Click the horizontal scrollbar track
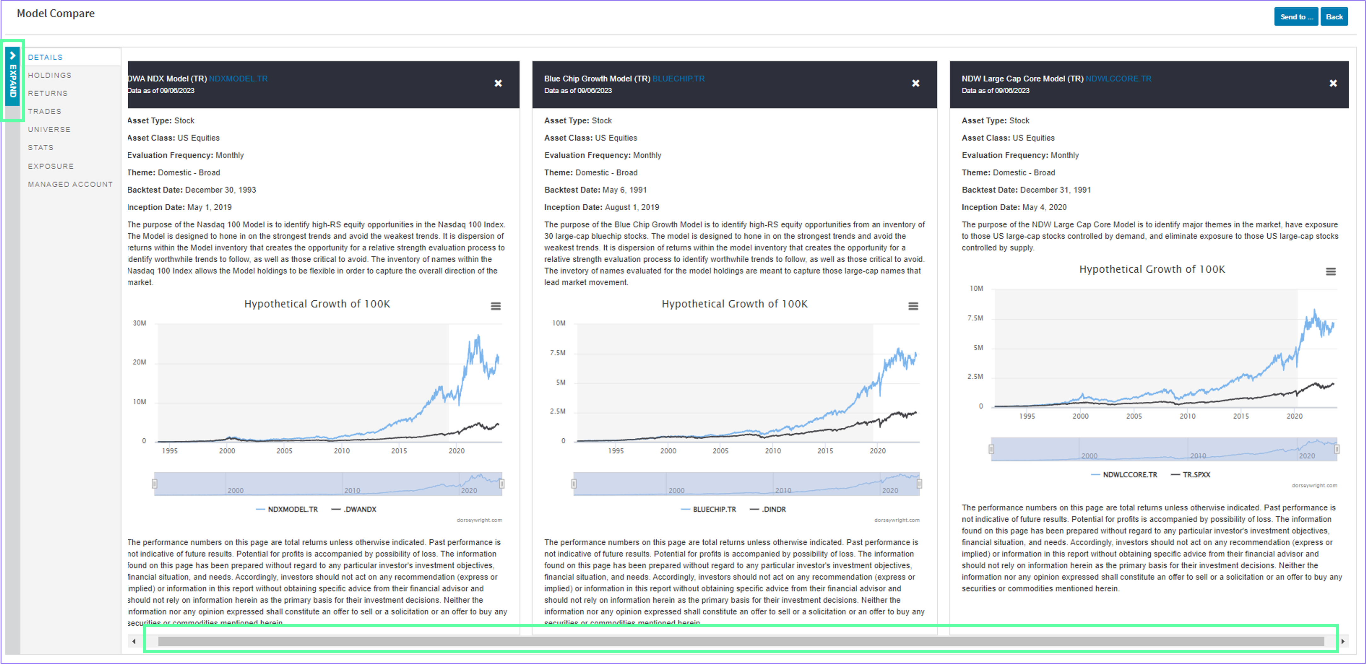This screenshot has height=664, width=1366. 741,641
